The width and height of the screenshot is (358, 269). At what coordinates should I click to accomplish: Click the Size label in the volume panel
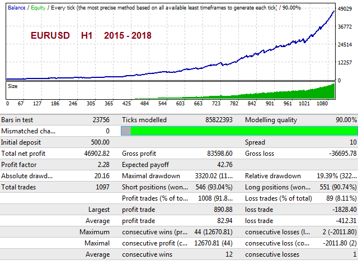12,86
